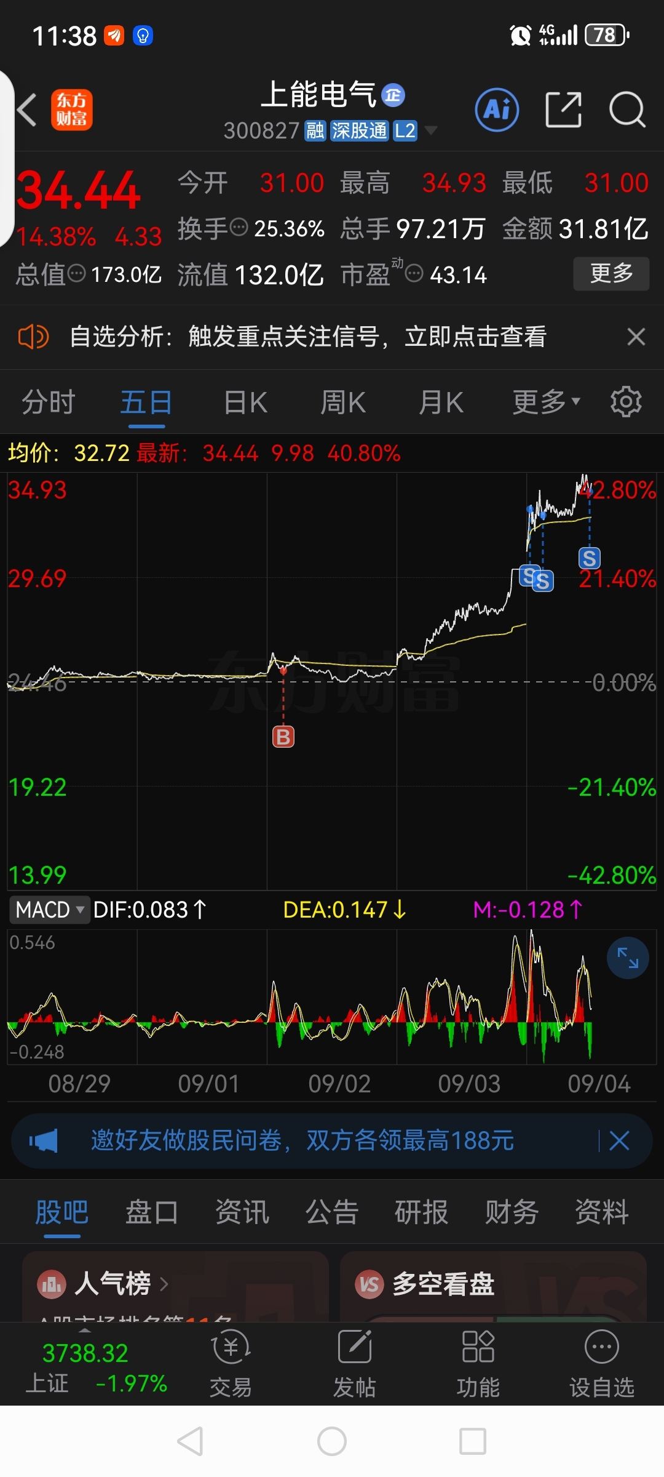Tap the speaker icon in 自选分析 banner
This screenshot has height=1477, width=664.
click(33, 337)
